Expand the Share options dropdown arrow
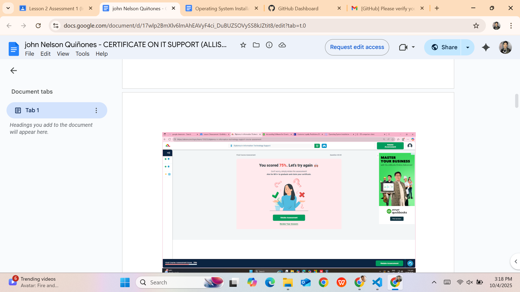Screen dimensions: 520x292 (467, 47)
